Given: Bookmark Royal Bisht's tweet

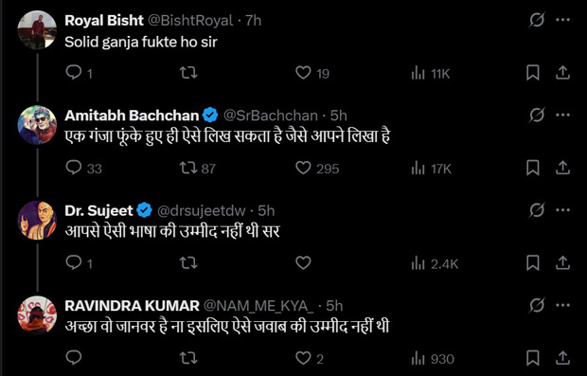Looking at the screenshot, I should [533, 73].
